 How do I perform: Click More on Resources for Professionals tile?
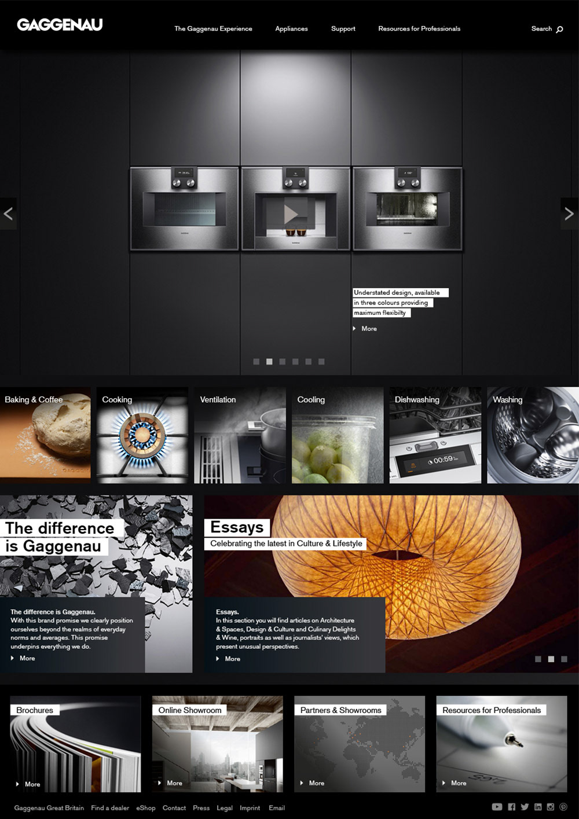(455, 783)
